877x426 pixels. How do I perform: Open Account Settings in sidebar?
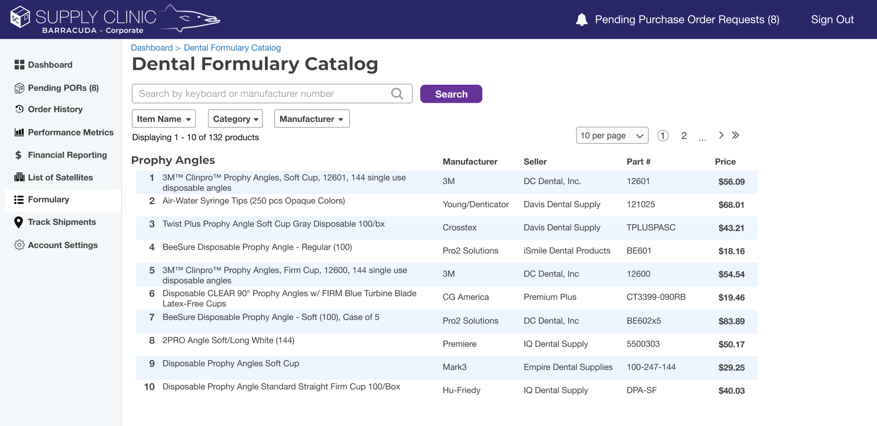(x=63, y=245)
